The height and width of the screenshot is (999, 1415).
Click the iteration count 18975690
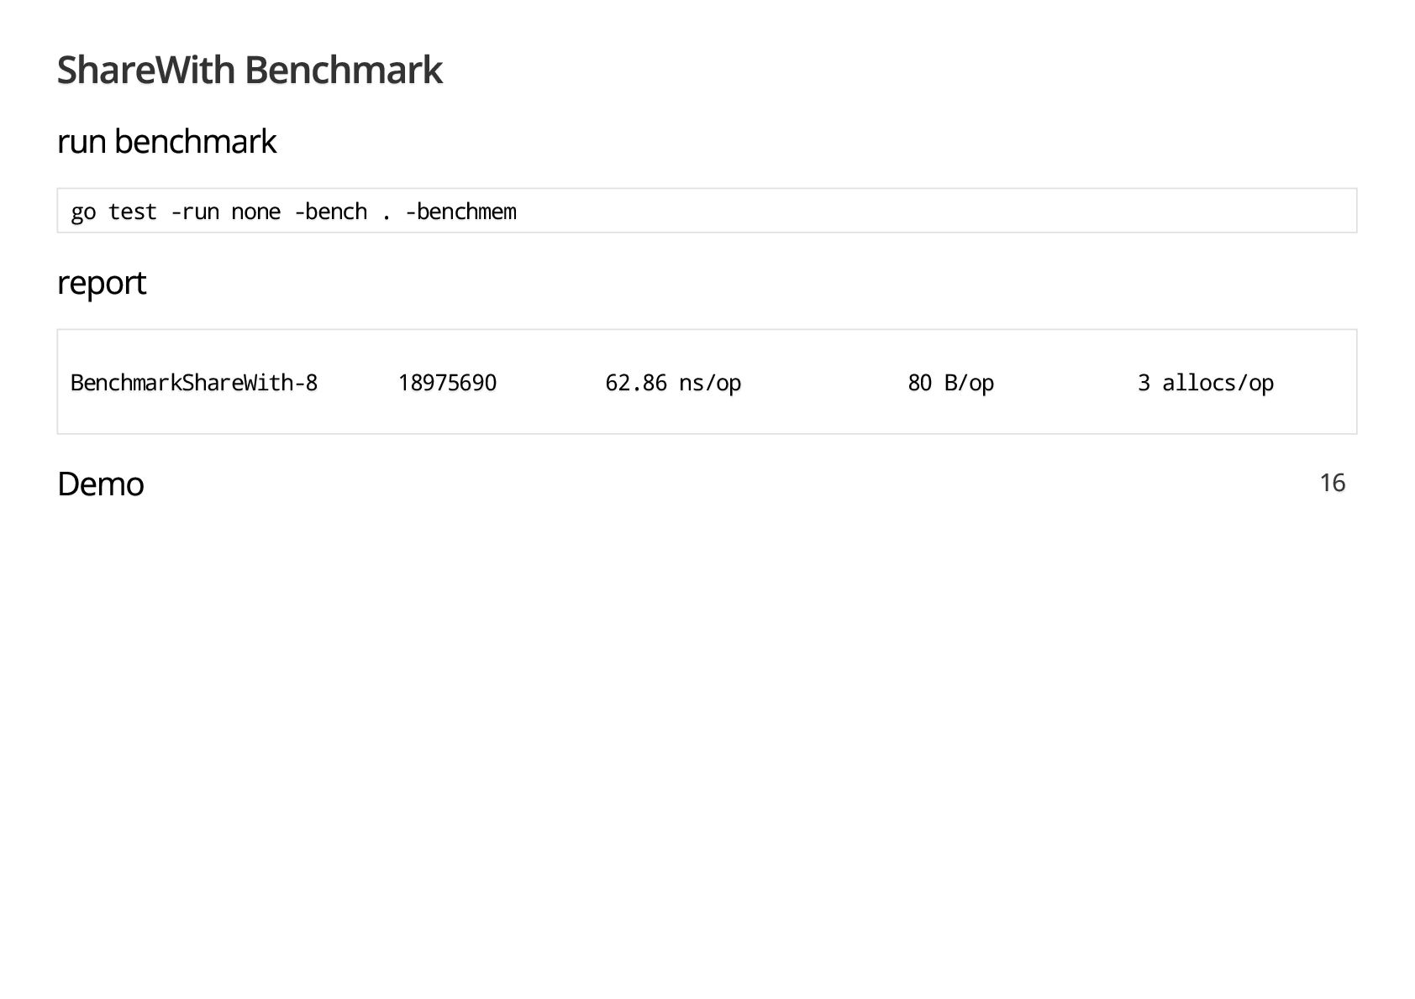[x=447, y=383]
